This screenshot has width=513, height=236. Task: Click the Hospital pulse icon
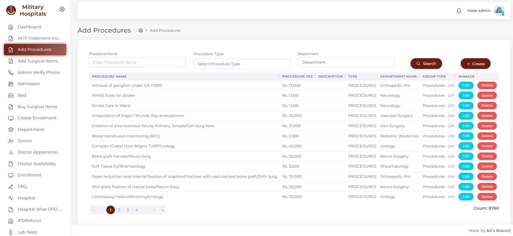(11, 198)
